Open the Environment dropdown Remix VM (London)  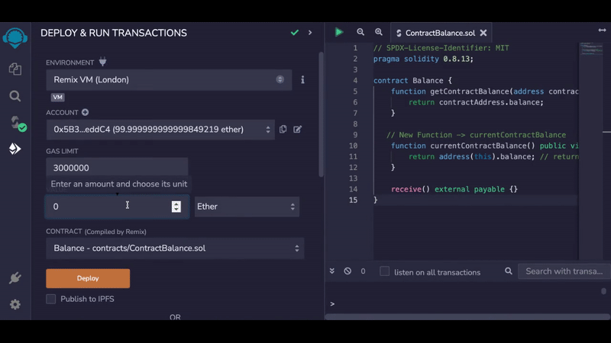point(168,79)
